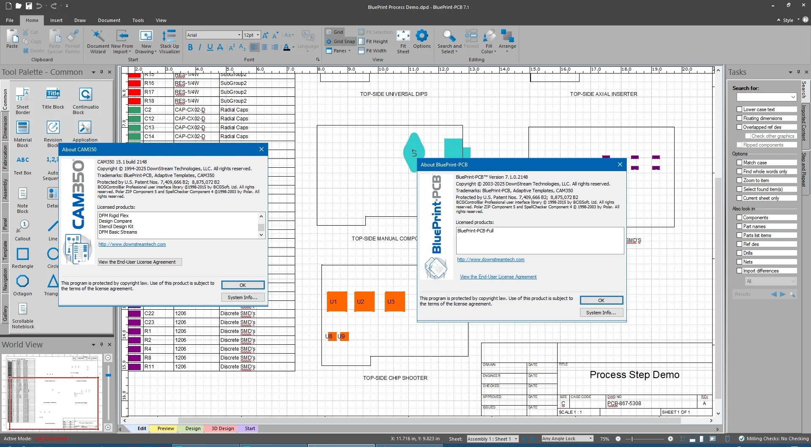811x447 pixels.
Task: Switch to the Draw ribbon tab
Action: tap(80, 20)
